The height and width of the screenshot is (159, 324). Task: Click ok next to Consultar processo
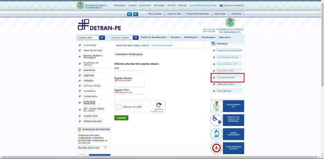point(136,38)
